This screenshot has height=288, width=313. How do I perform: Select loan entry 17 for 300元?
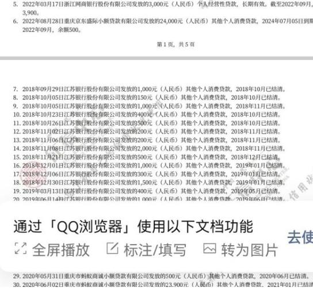click(147, 174)
